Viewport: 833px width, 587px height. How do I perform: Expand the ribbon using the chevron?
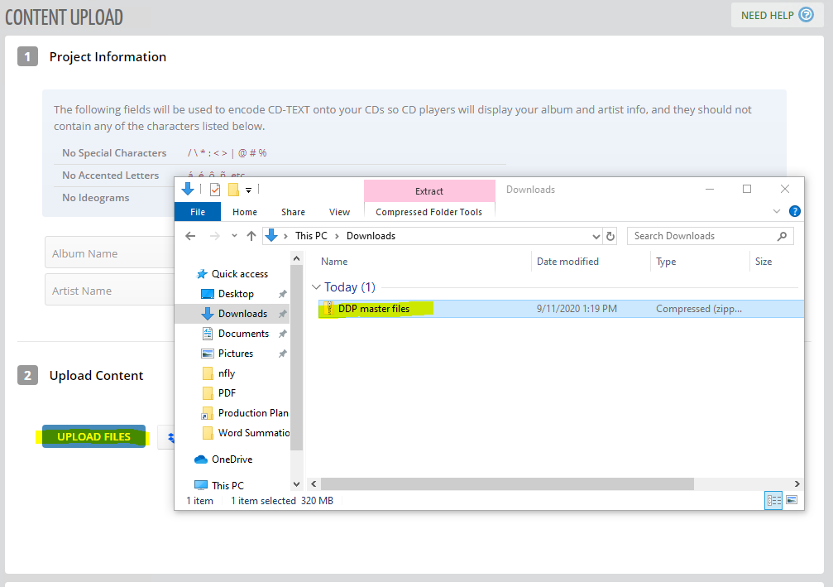click(x=777, y=212)
